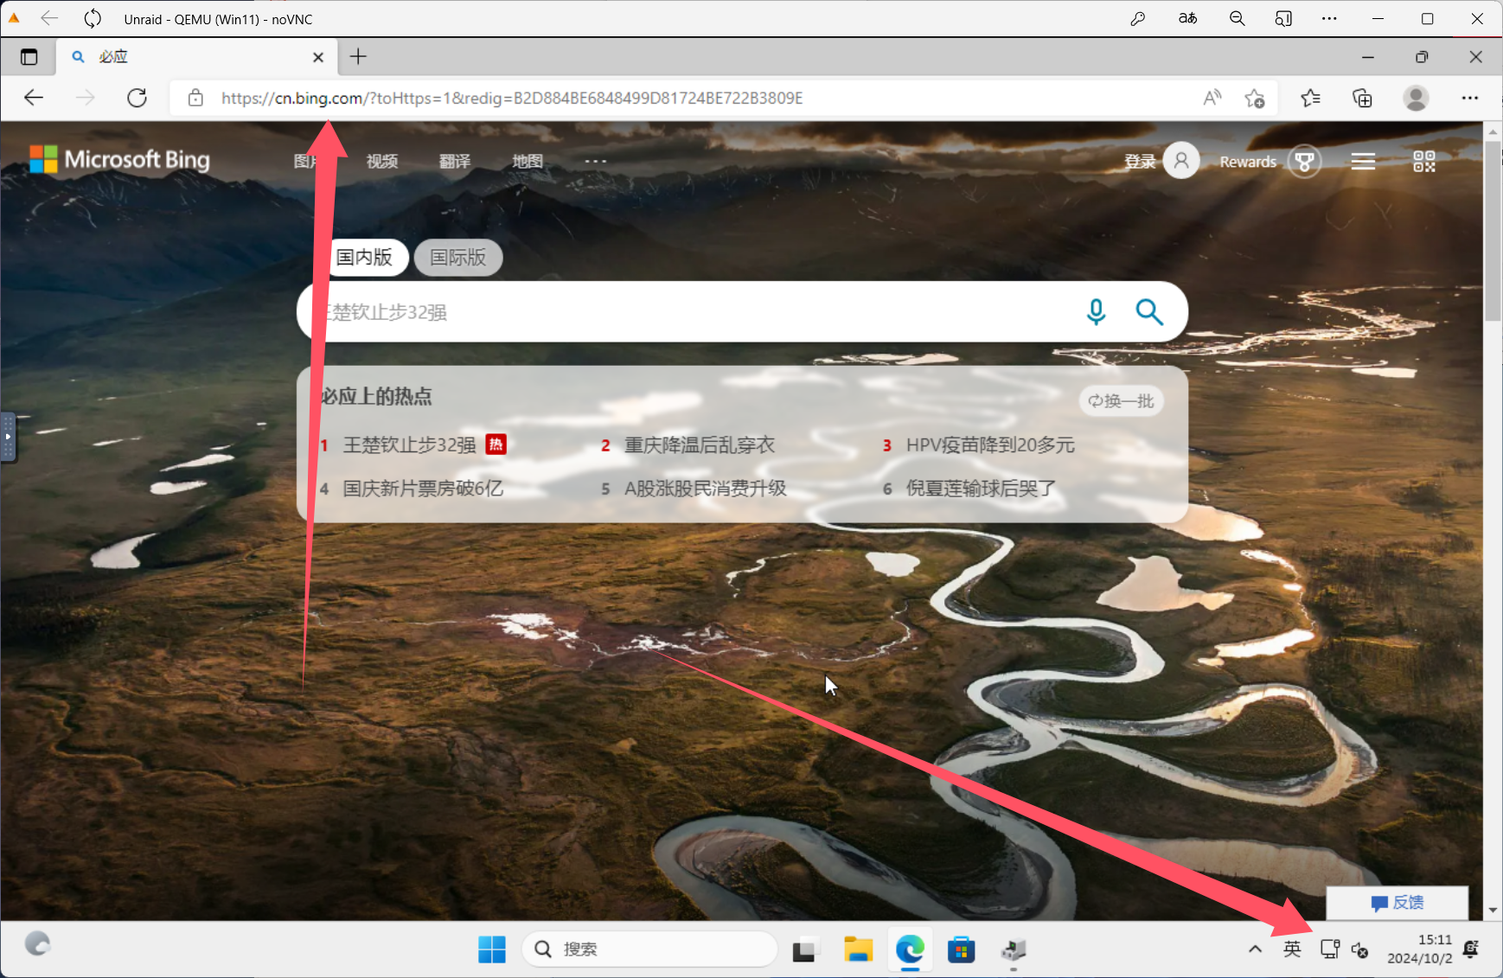Screen dimensions: 1503x978
Task: Show hidden system tray icons chevron
Action: pos(1255,949)
